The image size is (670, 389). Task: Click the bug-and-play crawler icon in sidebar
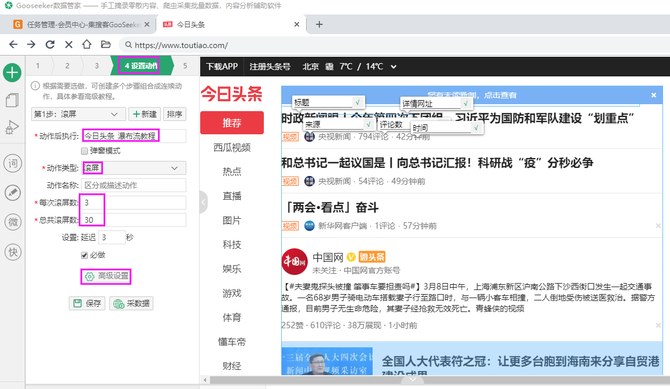[x=12, y=127]
